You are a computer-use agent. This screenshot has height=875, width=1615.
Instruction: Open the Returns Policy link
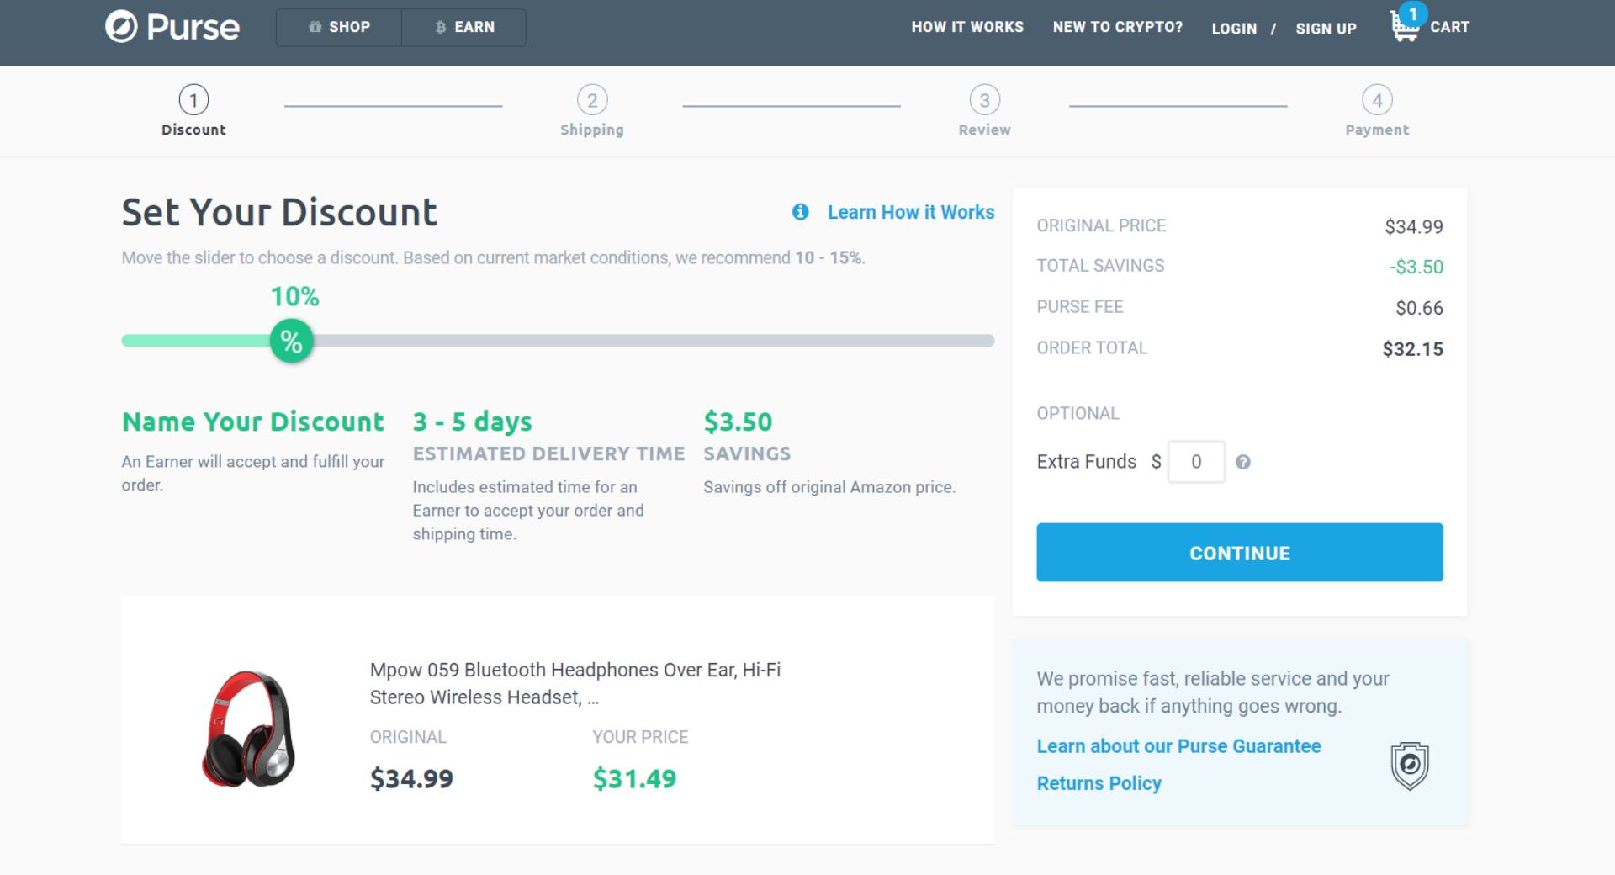click(1099, 783)
